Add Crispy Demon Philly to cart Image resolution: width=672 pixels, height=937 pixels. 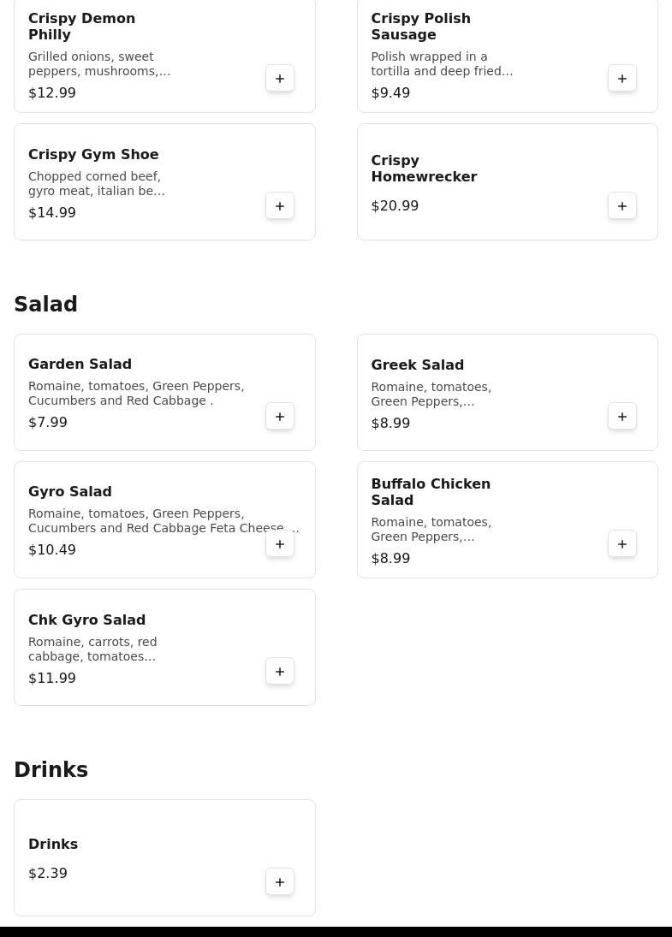click(x=280, y=78)
